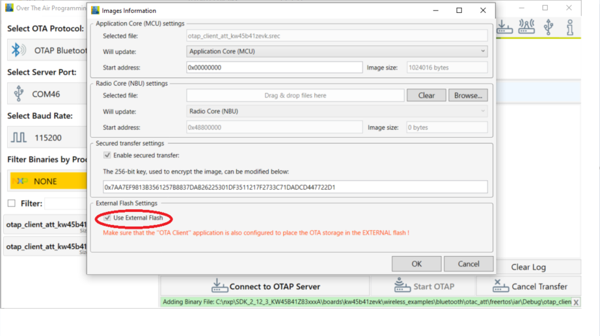Open the COM46 server port selector
Viewport: 600px width, 336px height.
48,94
